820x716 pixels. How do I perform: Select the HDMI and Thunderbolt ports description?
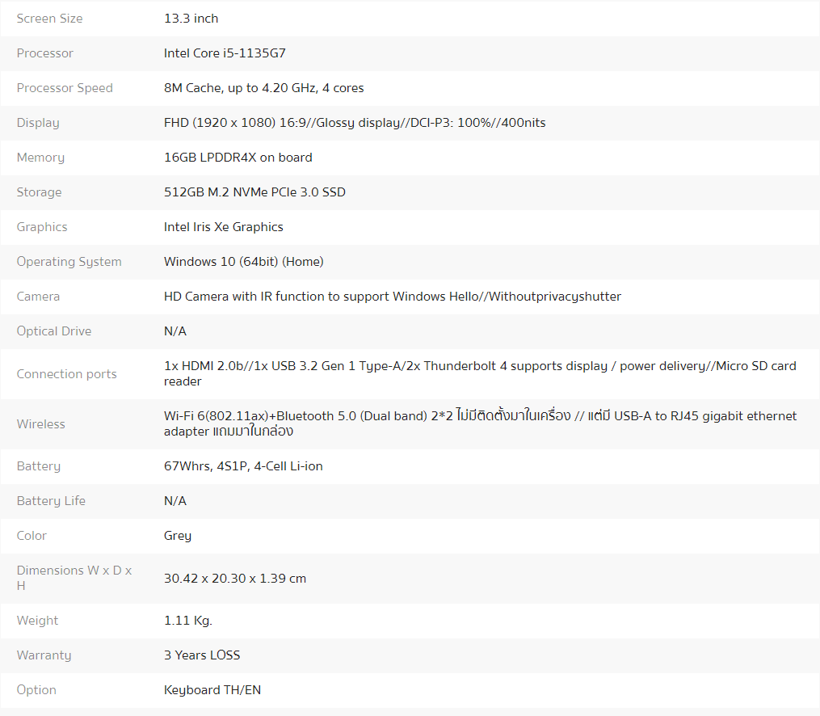pyautogui.click(x=480, y=373)
